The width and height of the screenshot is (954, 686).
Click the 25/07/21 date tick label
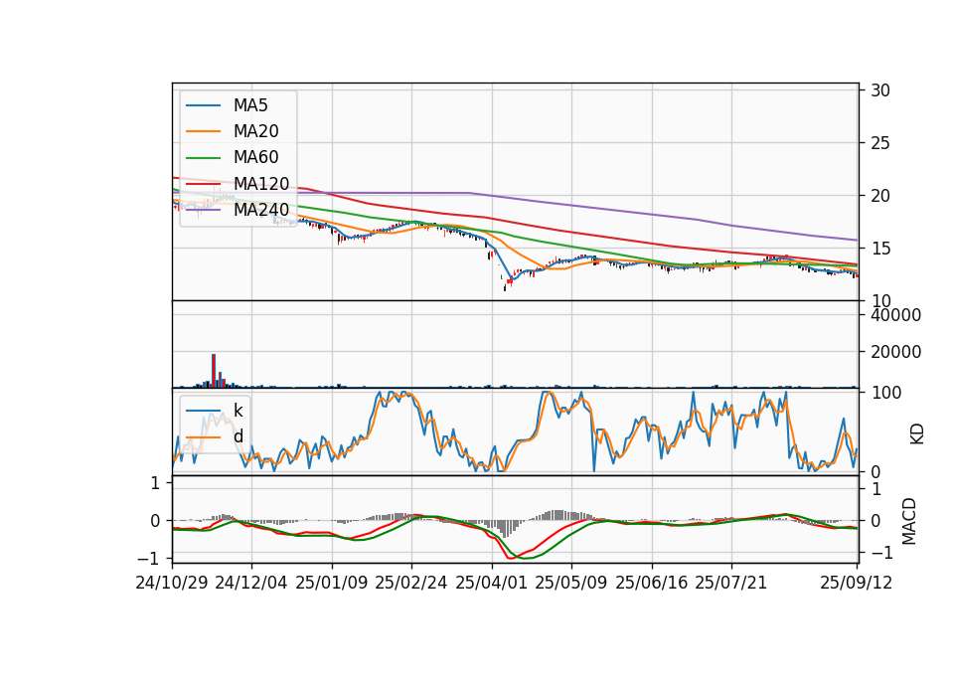coord(731,583)
